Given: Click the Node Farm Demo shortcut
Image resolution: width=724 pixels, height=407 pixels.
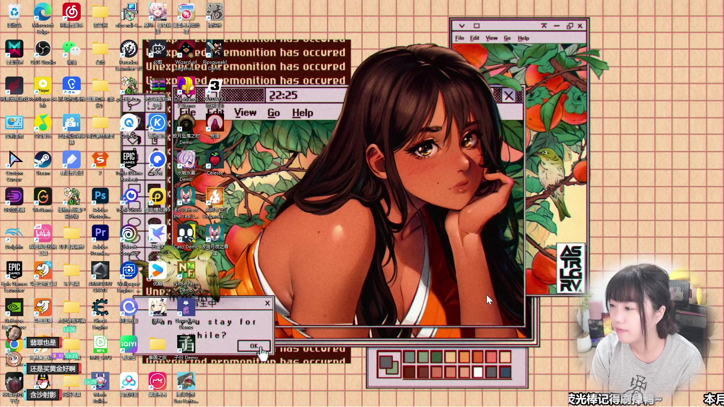Looking at the screenshot, I should click(186, 271).
